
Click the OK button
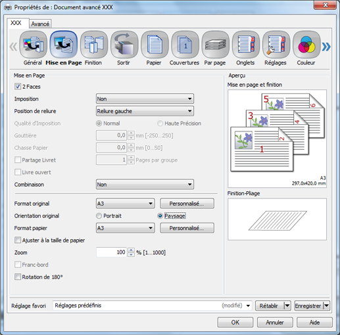235,323
